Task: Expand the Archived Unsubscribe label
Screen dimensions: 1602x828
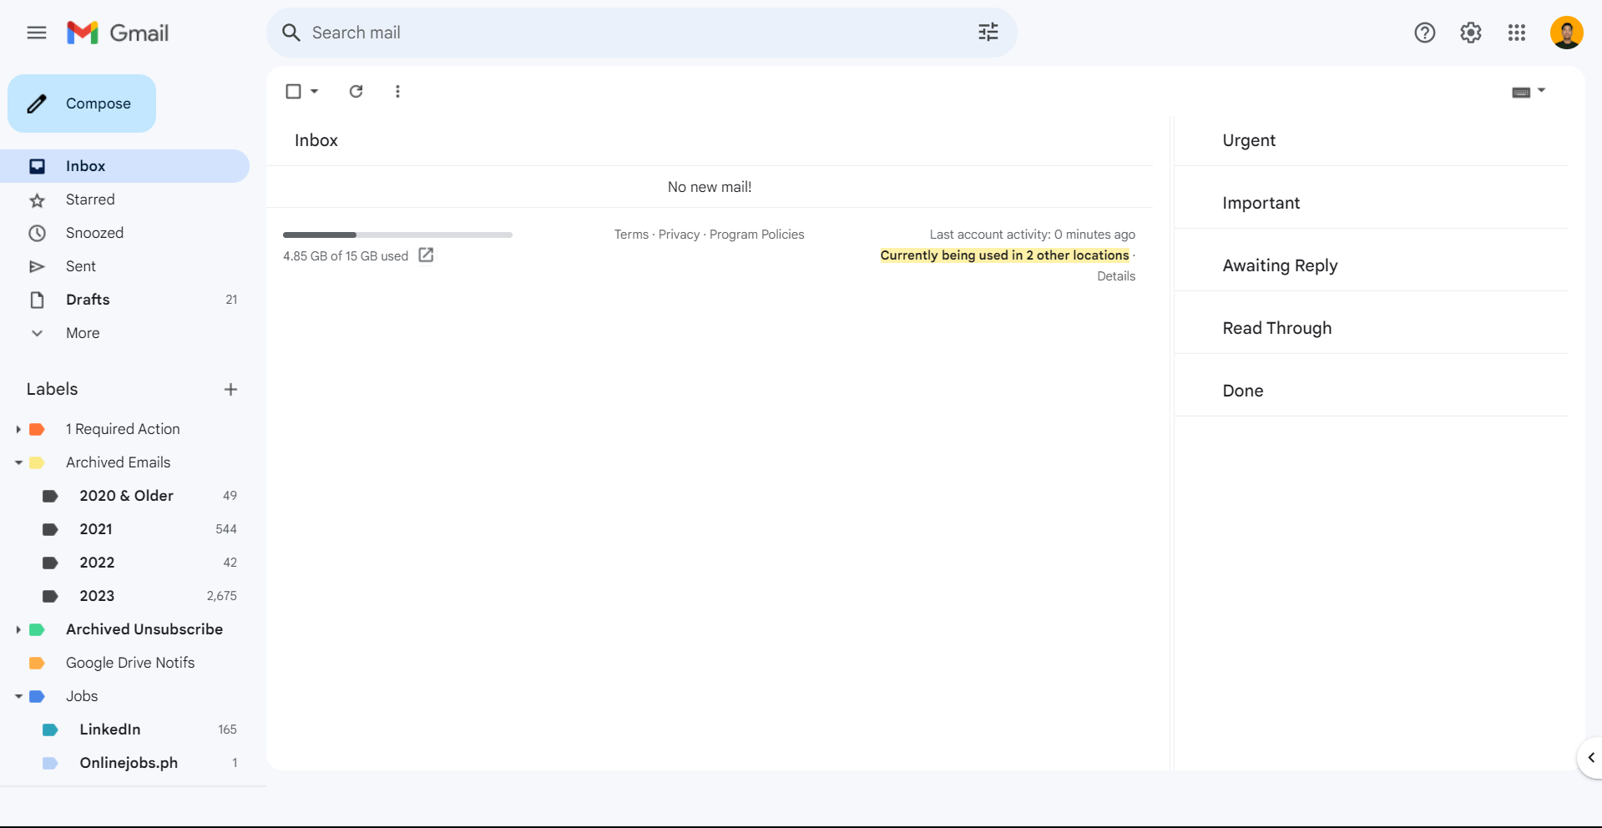Action: [x=18, y=629]
